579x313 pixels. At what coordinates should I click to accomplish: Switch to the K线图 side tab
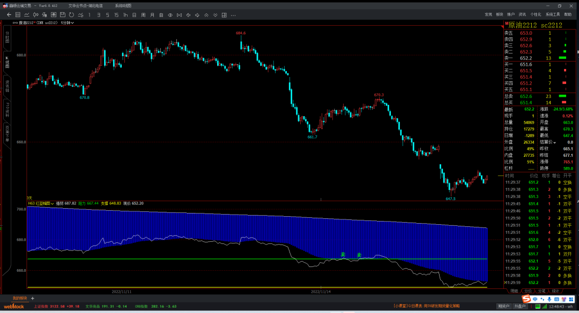(7, 62)
